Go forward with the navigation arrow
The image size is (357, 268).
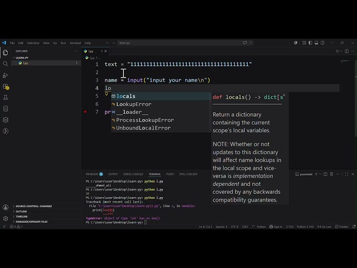coord(114,42)
